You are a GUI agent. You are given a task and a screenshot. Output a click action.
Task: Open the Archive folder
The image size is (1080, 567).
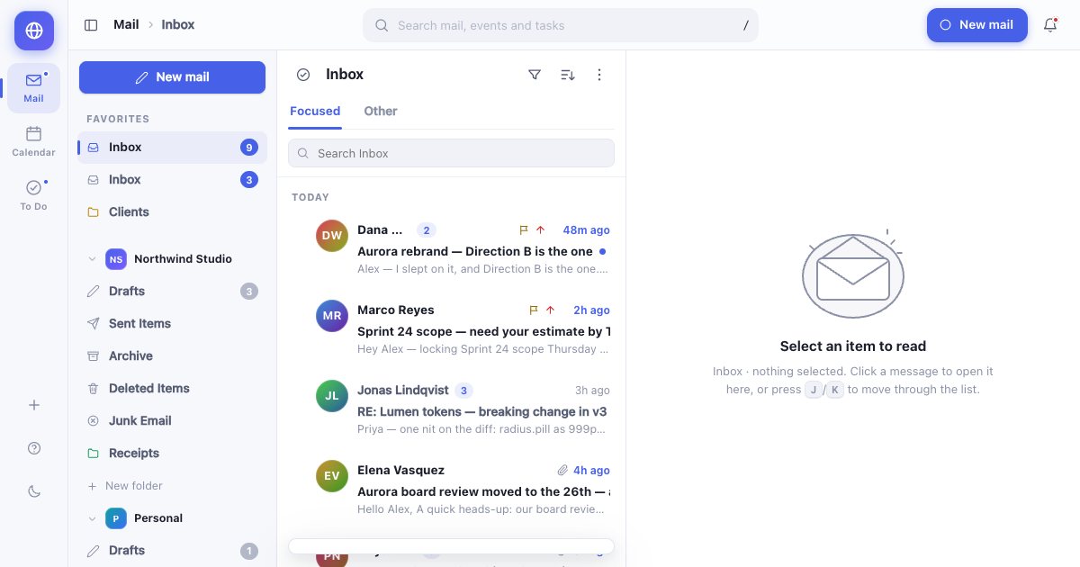click(172, 356)
